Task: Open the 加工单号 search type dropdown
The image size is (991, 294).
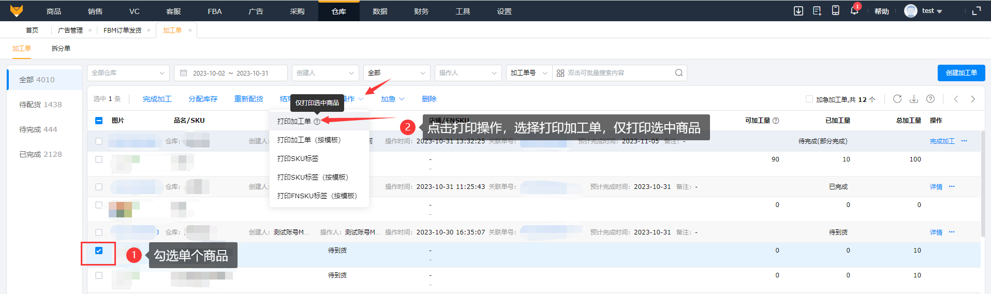Action: pos(529,73)
